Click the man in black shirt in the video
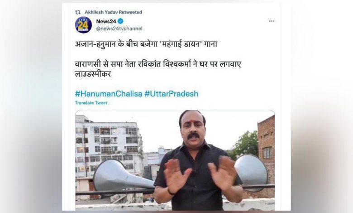Viewport: 353px width, 213px height. (x=198, y=161)
